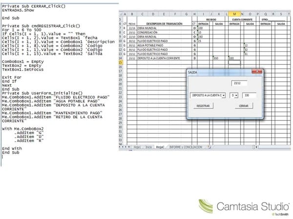Click the 'RECIBIDO' header cell

(211, 19)
